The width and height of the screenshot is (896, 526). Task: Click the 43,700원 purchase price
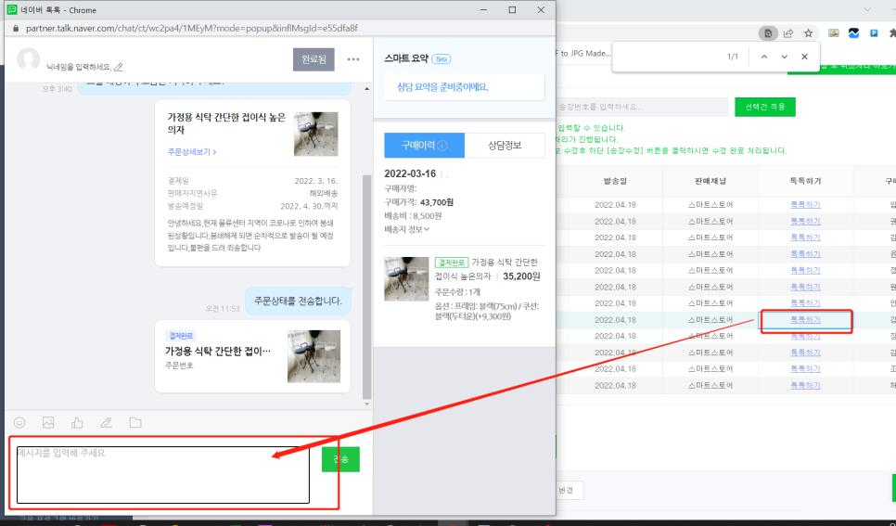437,202
